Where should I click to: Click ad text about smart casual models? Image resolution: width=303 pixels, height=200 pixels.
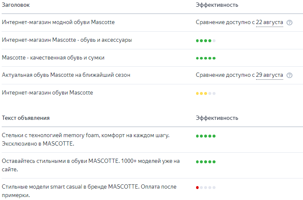click(x=89, y=191)
